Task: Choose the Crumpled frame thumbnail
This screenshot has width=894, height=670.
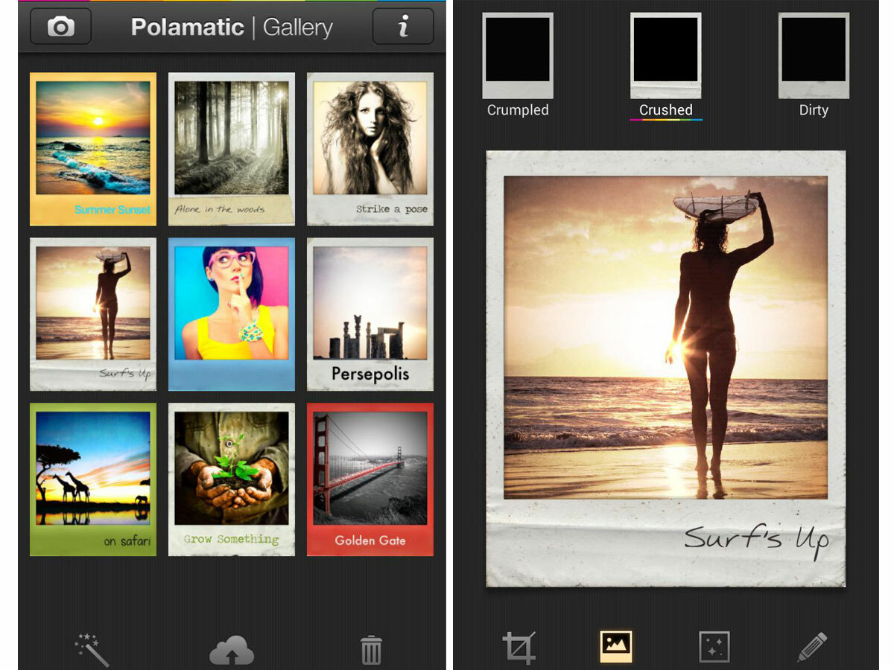Action: click(x=518, y=55)
